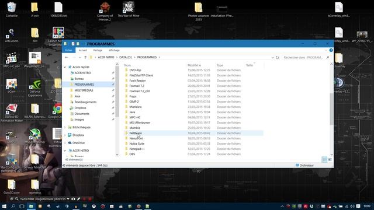Click the Xbox app taskbar icon
This screenshot has height=210, width=374.
point(93,206)
